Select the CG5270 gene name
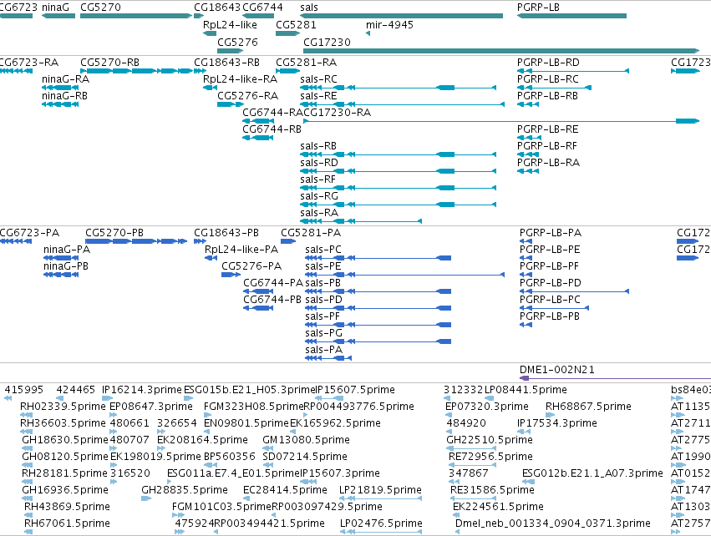Screen dimensions: 711x536 pyautogui.click(x=100, y=8)
